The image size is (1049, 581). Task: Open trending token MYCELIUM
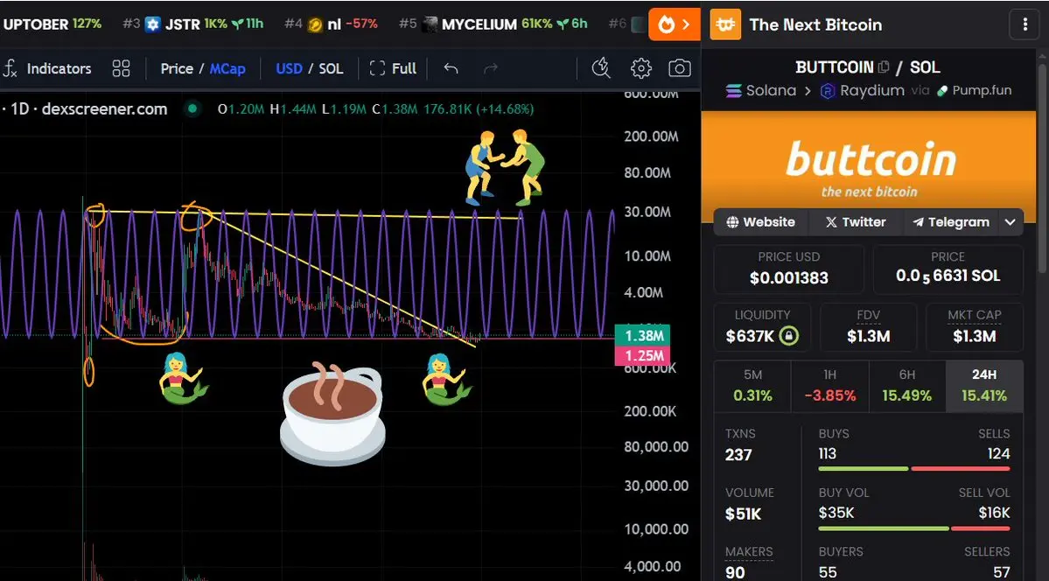click(x=493, y=24)
